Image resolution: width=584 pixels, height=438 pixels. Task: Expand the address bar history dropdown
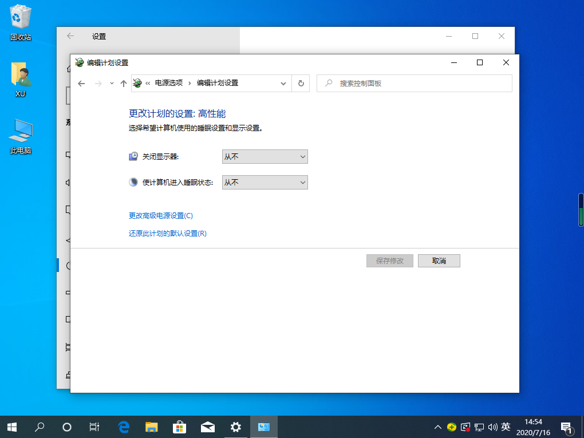283,83
